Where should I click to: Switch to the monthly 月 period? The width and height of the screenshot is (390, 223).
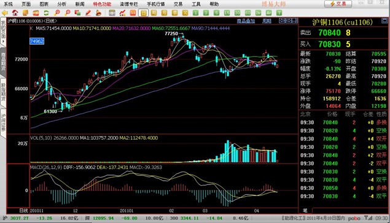pyautogui.click(x=165, y=13)
